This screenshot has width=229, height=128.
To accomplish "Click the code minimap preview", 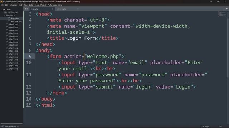I will [x=222, y=14].
